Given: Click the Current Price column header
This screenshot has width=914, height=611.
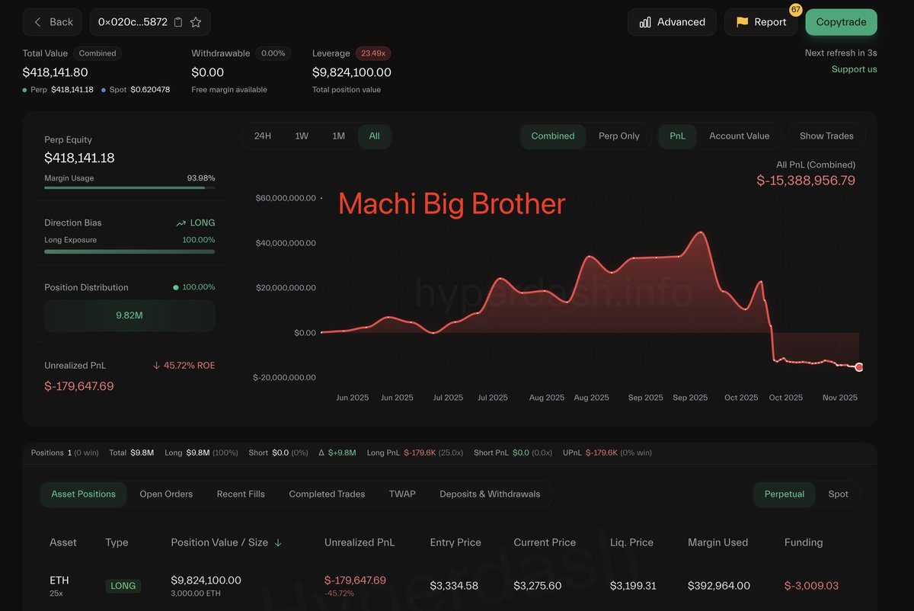Looking at the screenshot, I should point(545,542).
